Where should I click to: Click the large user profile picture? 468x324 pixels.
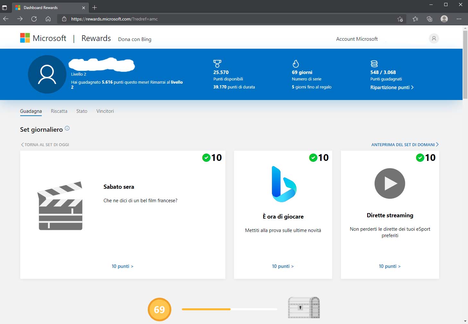[47, 74]
